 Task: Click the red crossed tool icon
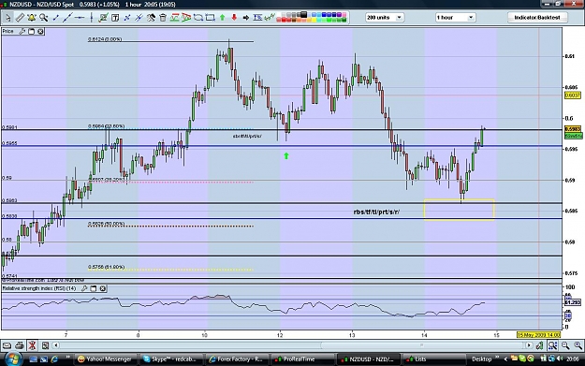tap(32, 345)
